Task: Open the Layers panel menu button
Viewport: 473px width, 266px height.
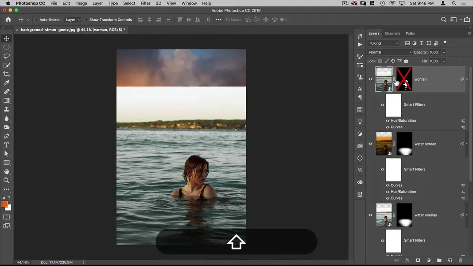Action: point(469,34)
